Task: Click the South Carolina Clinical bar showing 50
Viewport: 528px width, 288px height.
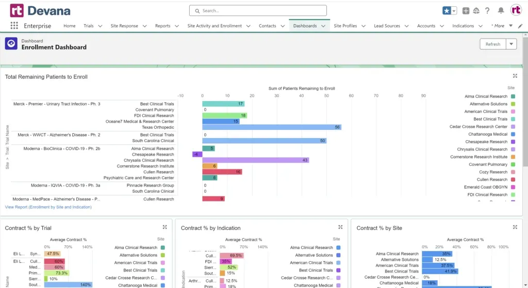Action: click(x=265, y=141)
